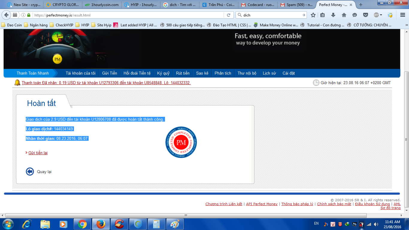Show the bookmarks list icon

point(322,15)
